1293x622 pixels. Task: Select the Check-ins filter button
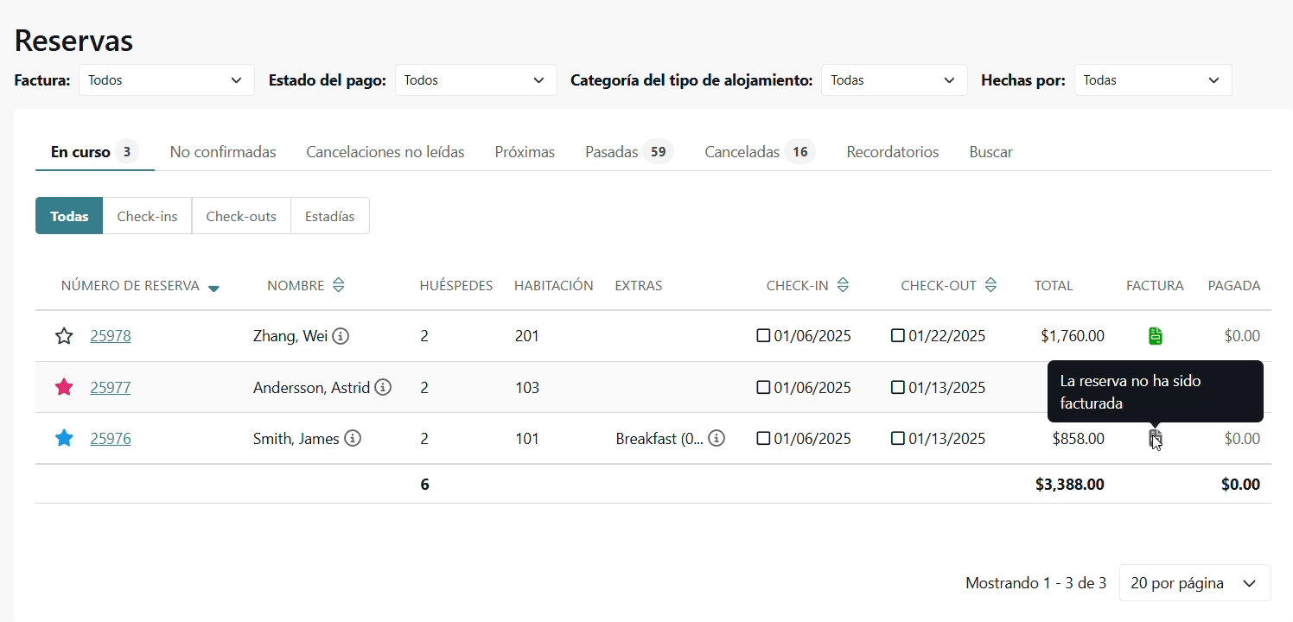point(147,216)
